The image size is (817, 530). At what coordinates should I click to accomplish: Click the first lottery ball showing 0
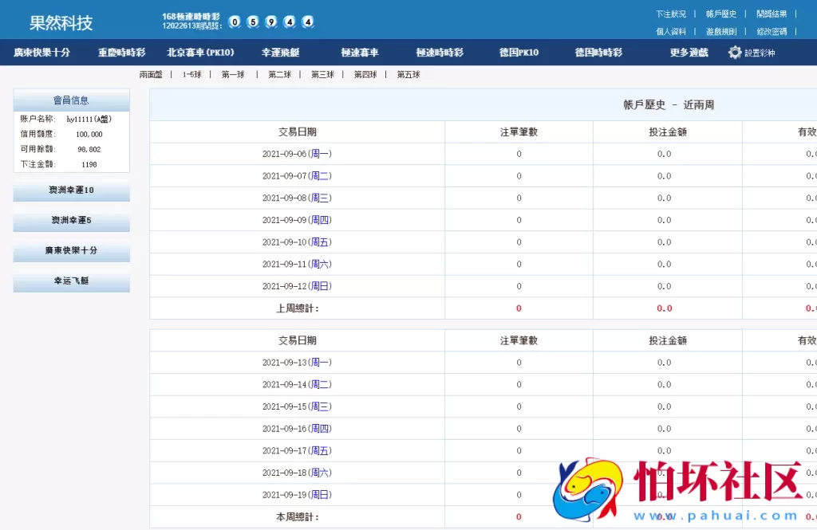[235, 22]
